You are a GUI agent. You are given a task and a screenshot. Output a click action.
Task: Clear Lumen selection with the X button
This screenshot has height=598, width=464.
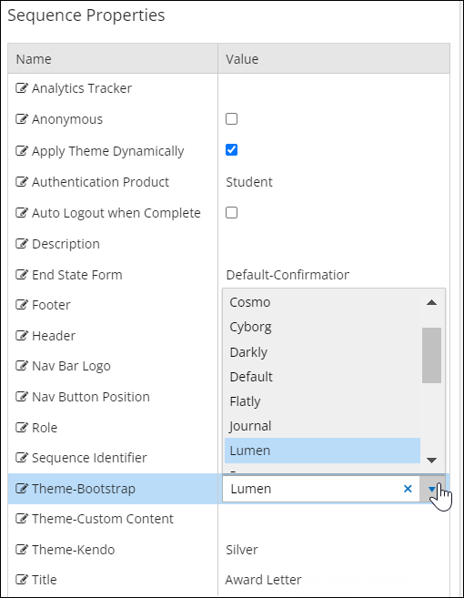408,489
